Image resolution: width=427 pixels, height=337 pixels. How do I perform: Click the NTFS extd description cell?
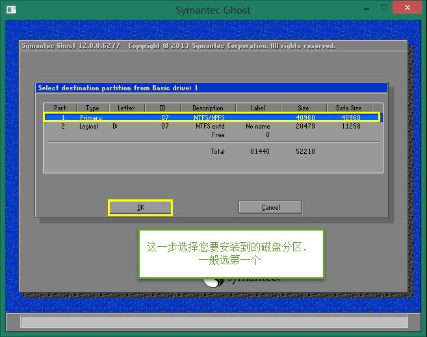210,126
